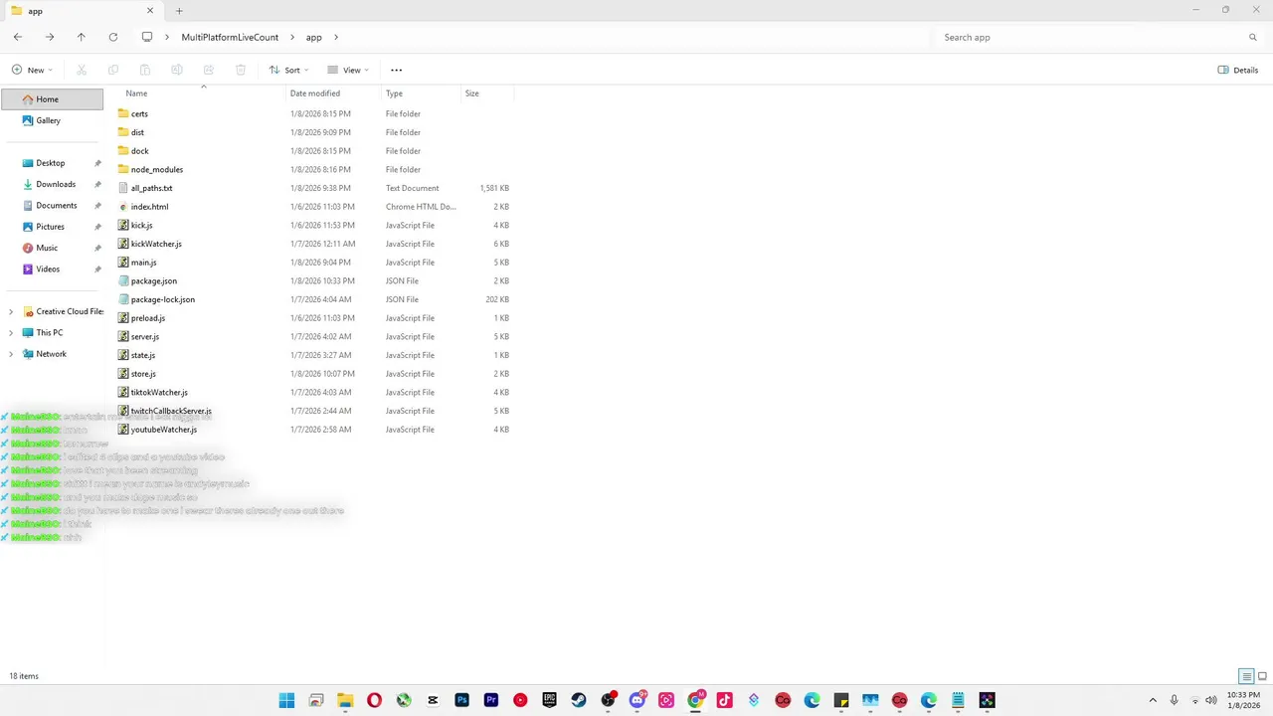Click the Cut scissors toolbar icon
This screenshot has width=1273, height=716.
(x=82, y=71)
